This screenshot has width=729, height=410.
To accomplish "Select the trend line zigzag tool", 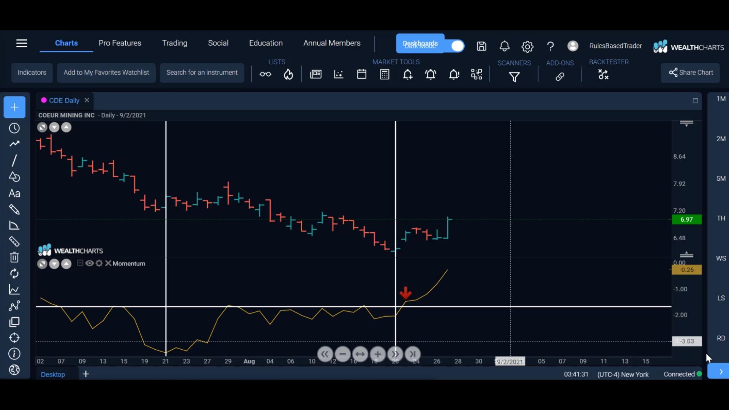I will coord(14,144).
